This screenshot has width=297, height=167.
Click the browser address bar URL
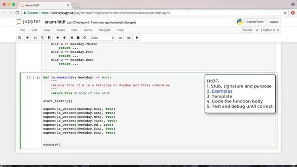coord(105,13)
